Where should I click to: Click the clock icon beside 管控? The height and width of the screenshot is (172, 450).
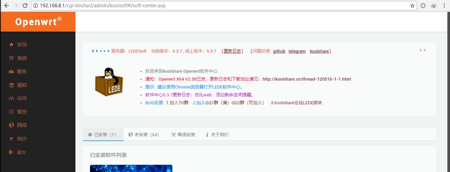point(12,112)
